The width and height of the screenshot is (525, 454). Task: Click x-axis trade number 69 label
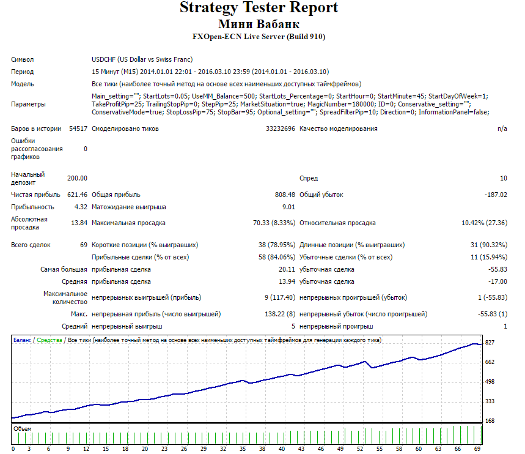pyautogui.click(x=477, y=449)
